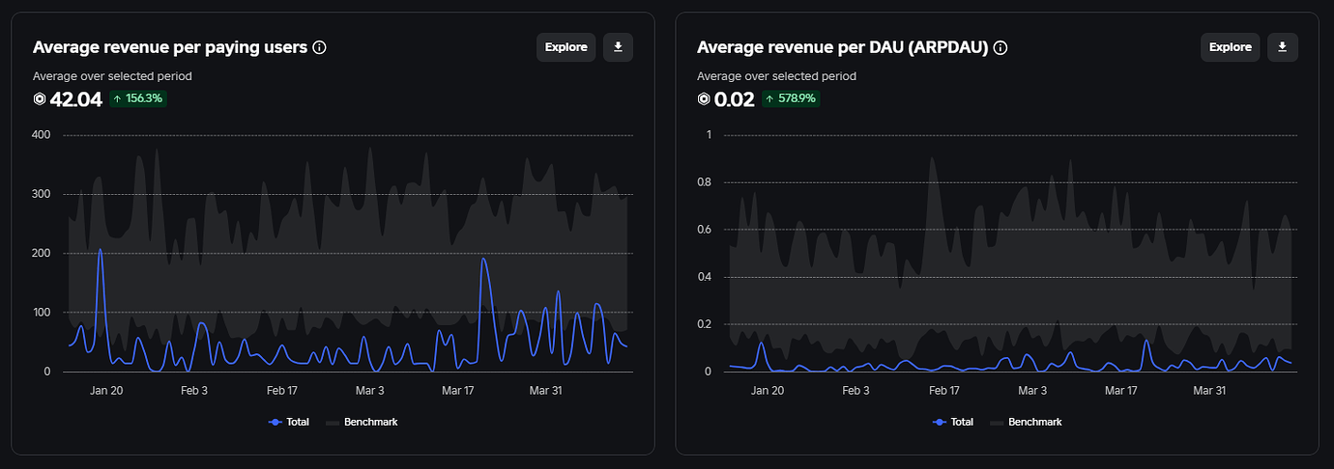The image size is (1334, 469).
Task: Click the Feb 3 label on paying users chart
Action: click(x=194, y=390)
